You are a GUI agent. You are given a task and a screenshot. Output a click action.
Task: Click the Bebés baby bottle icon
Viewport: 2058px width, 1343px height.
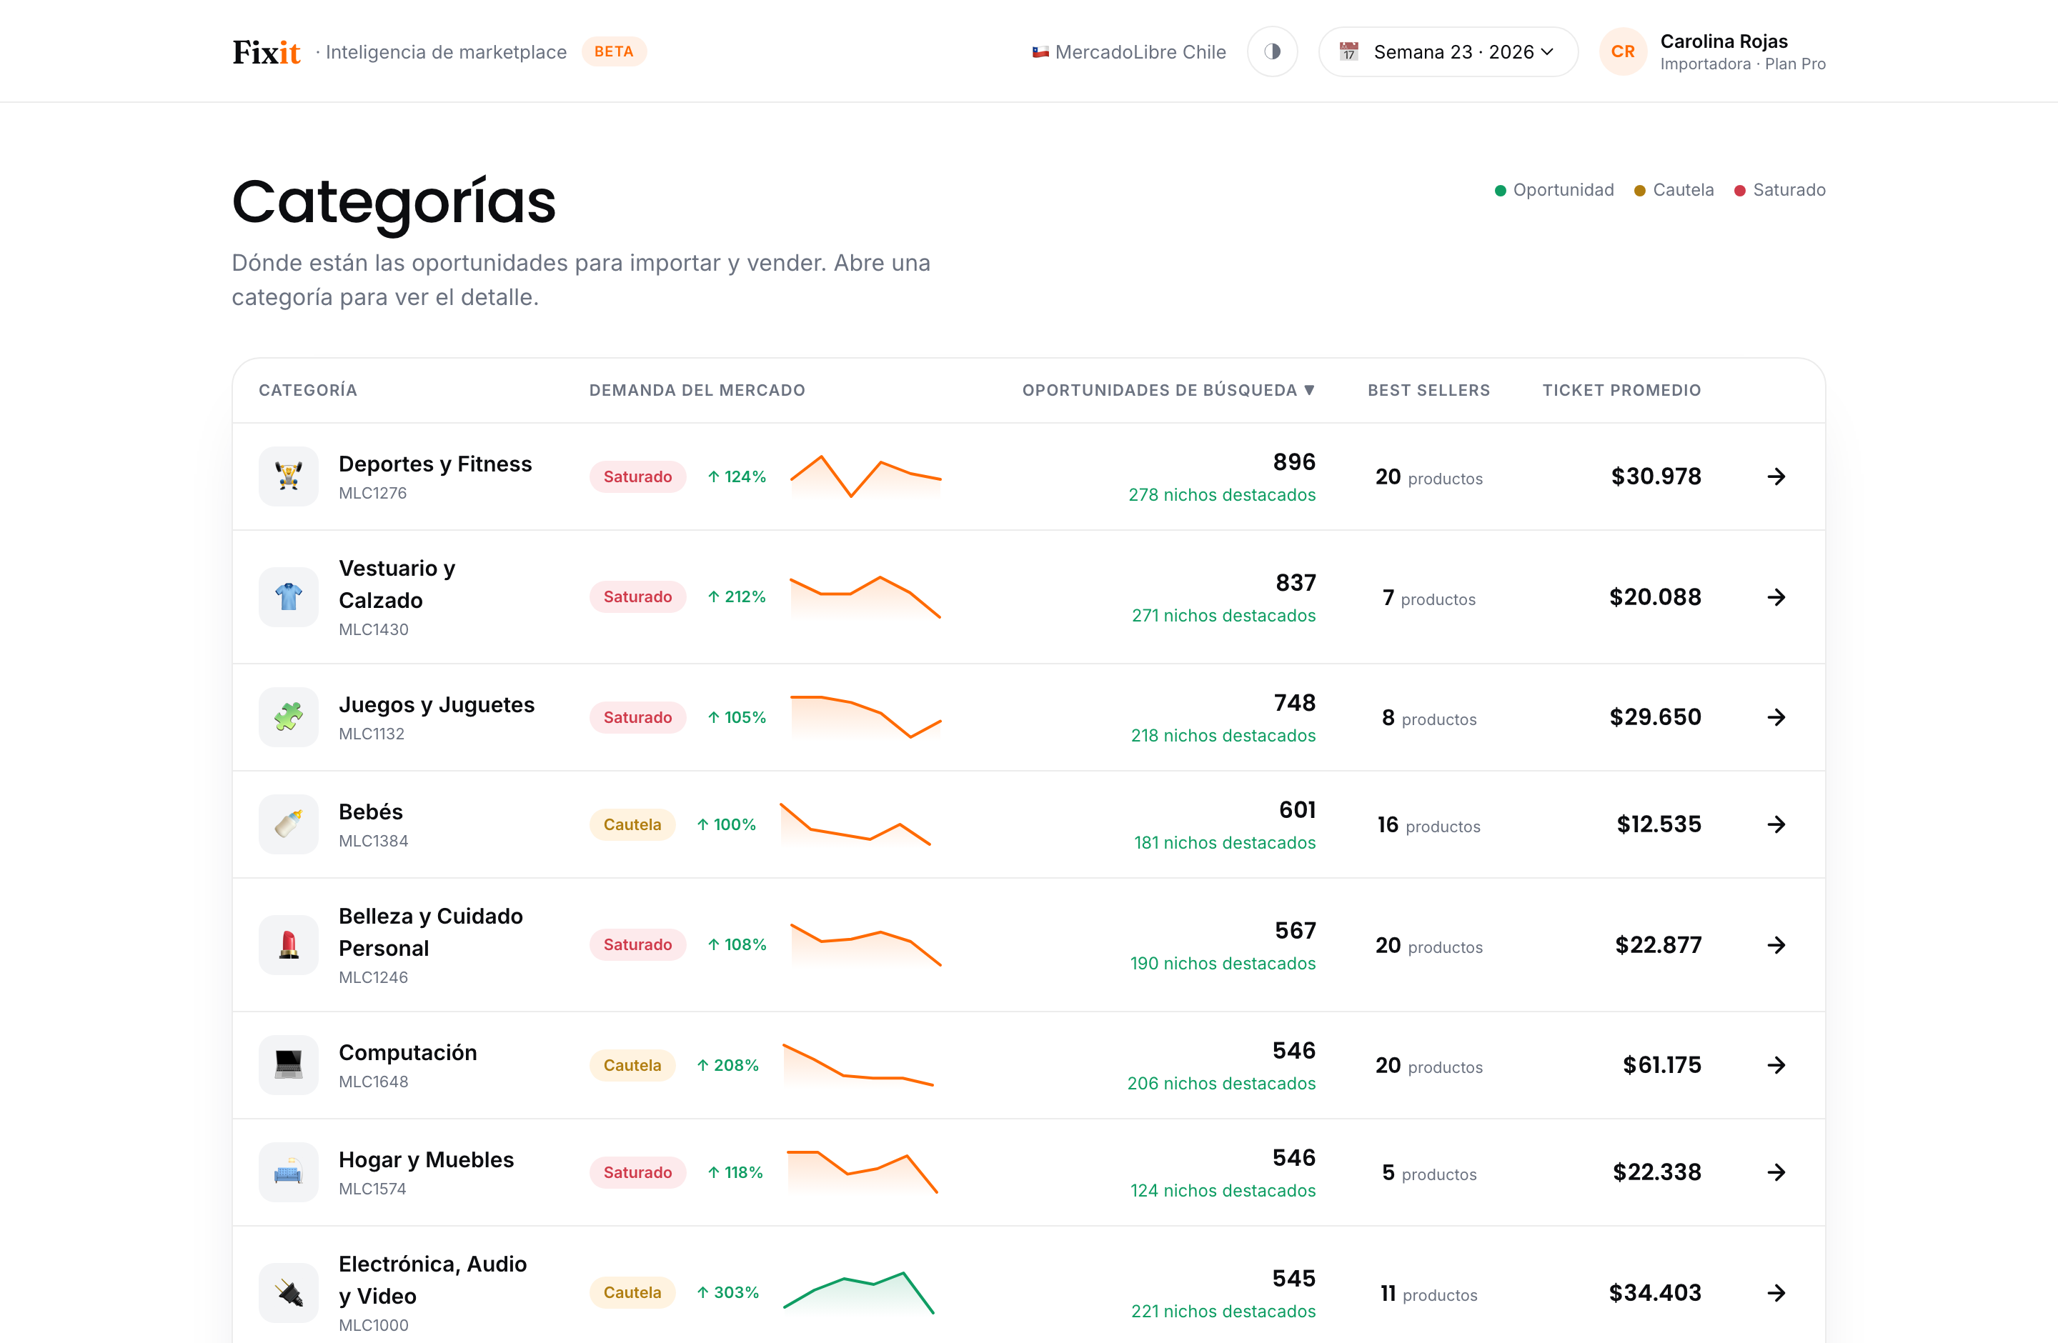coord(289,824)
